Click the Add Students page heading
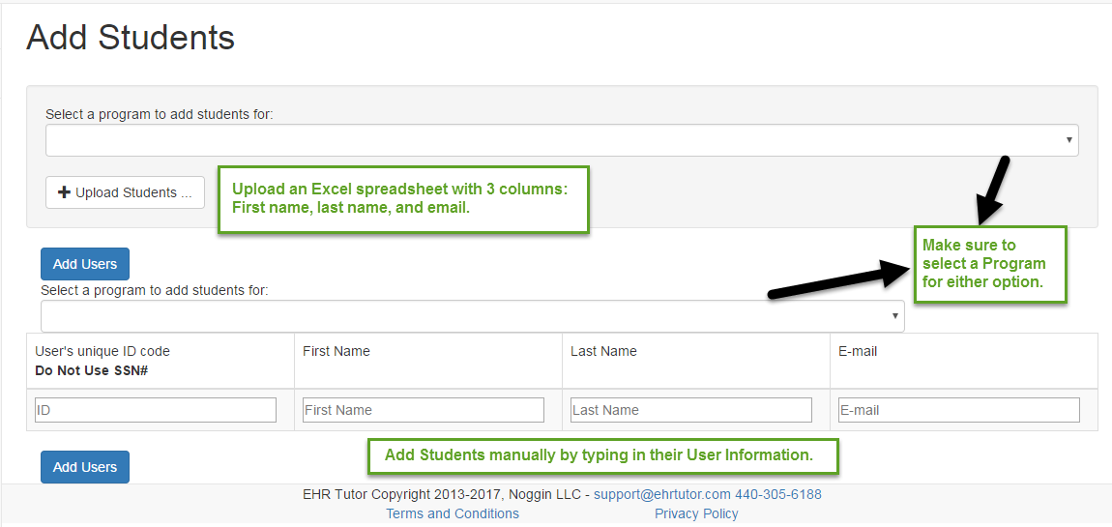1112x527 pixels. [131, 38]
